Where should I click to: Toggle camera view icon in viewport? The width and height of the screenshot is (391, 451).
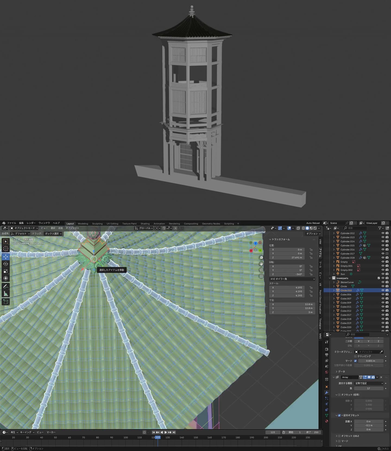click(x=261, y=270)
